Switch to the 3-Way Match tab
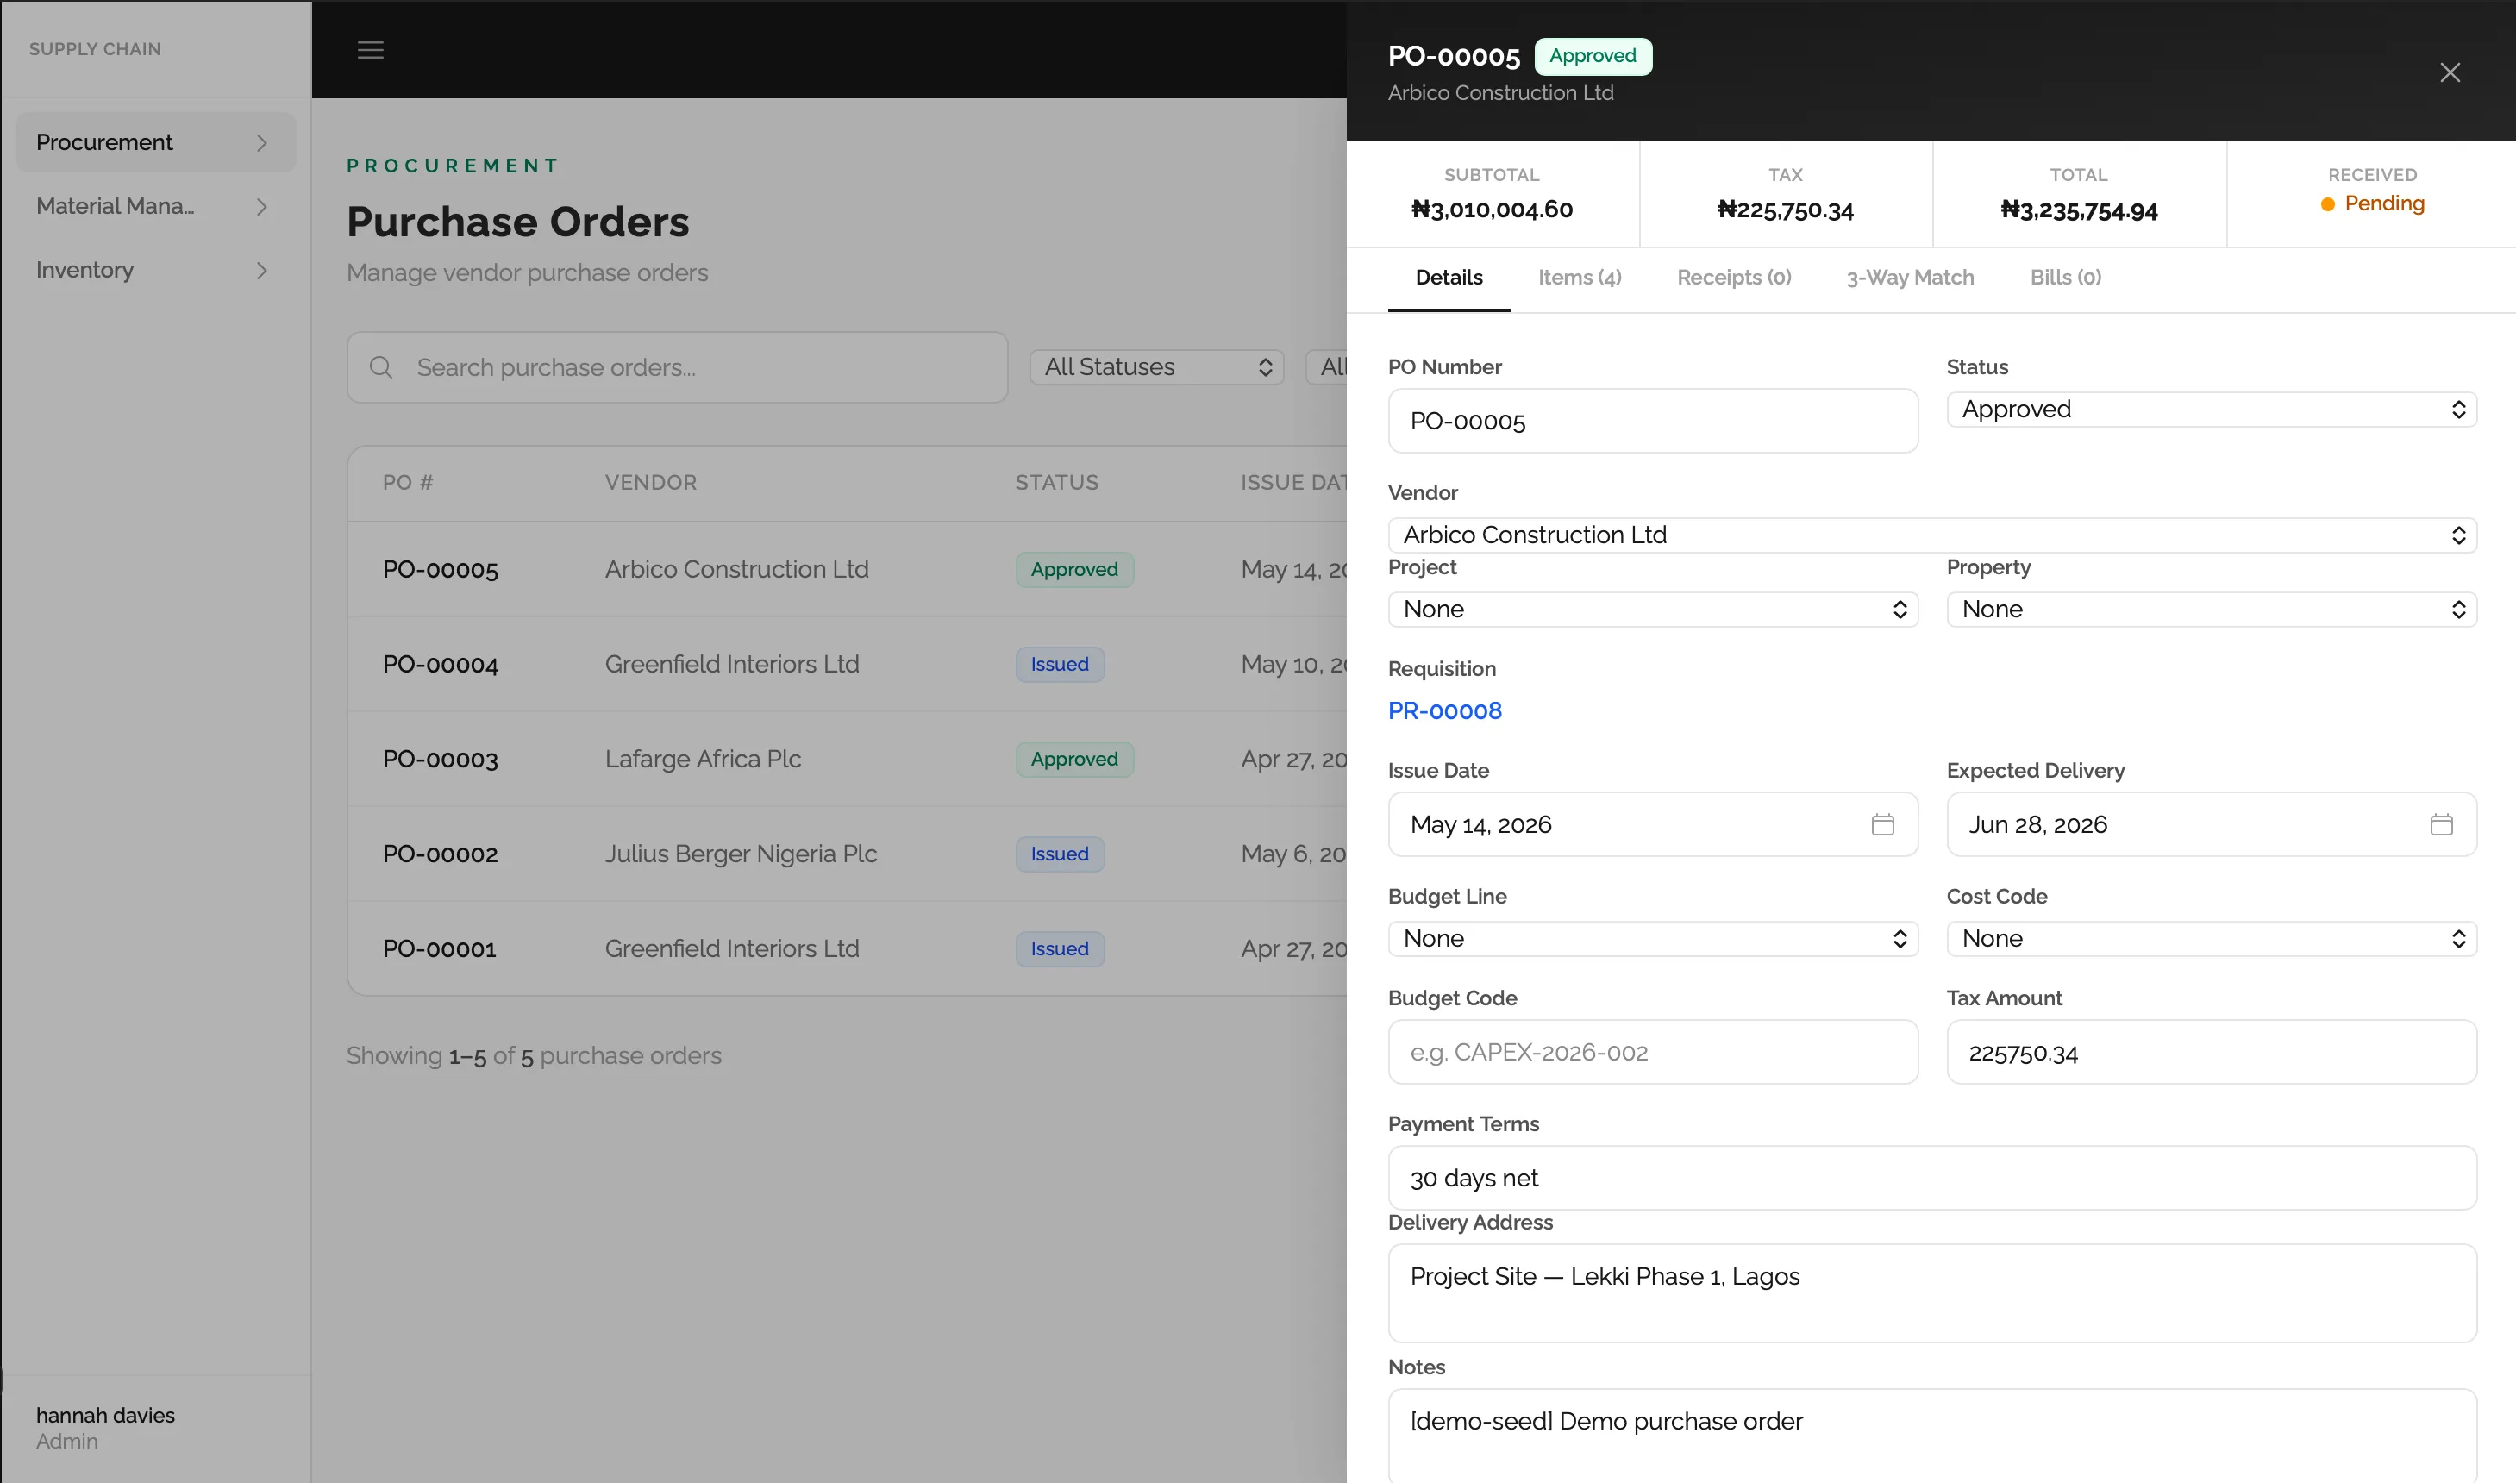The image size is (2516, 1483). pyautogui.click(x=1910, y=278)
